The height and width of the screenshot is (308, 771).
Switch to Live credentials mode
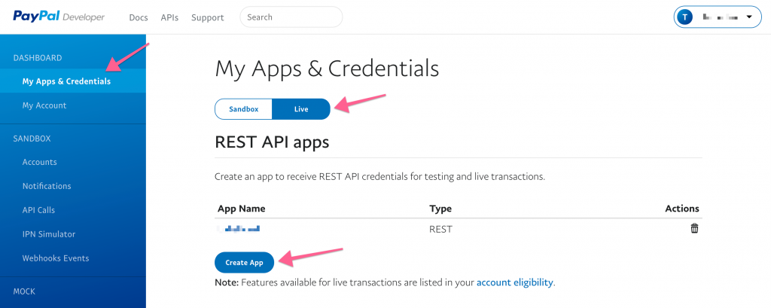coord(301,109)
